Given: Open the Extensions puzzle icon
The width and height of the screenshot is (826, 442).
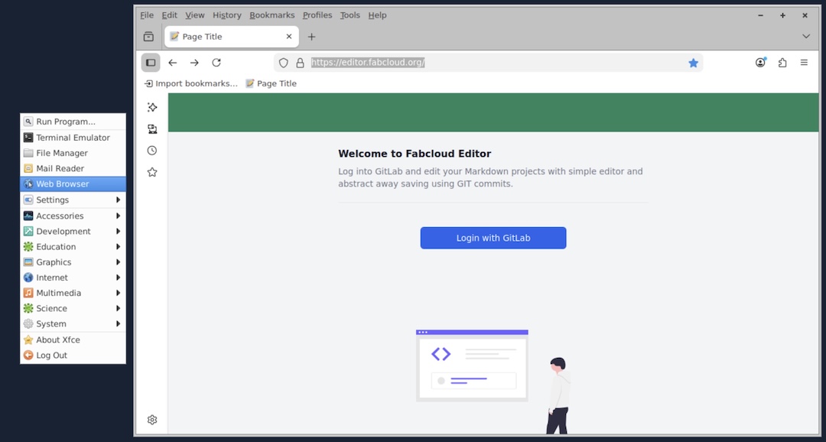Looking at the screenshot, I should click(x=782, y=63).
